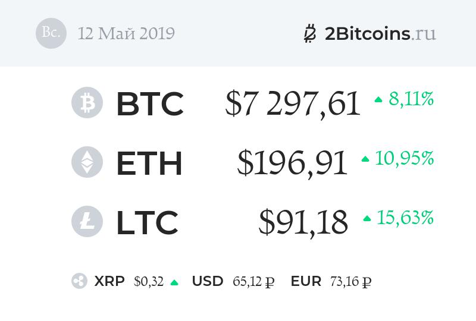Click the BTC price $7 297,61
This screenshot has height=321, width=476.
pos(293,103)
